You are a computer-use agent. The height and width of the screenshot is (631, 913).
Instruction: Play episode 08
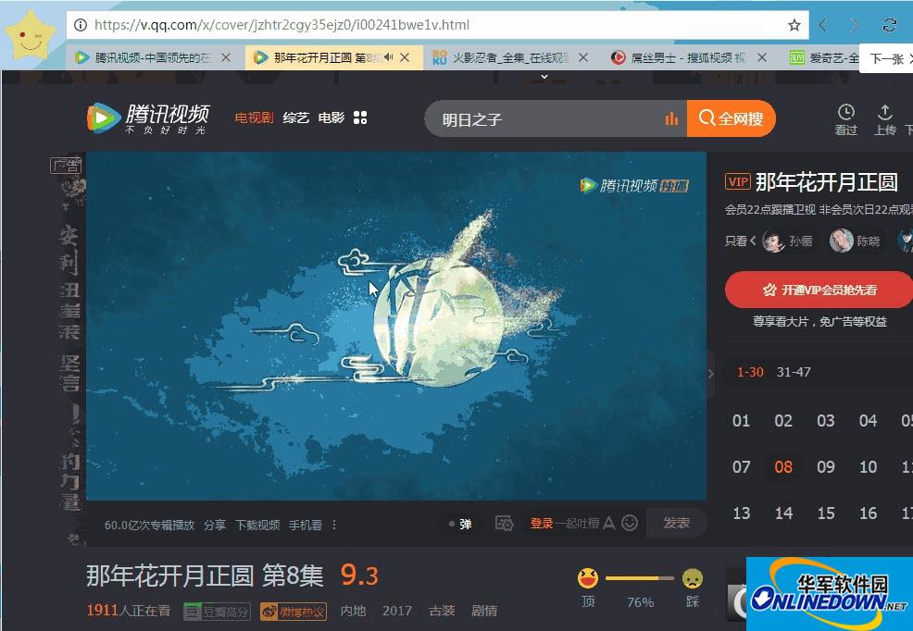click(783, 467)
